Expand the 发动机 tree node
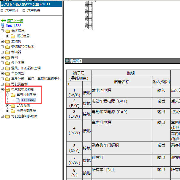Screen dimensions: 180x180 click(x=2, y=41)
